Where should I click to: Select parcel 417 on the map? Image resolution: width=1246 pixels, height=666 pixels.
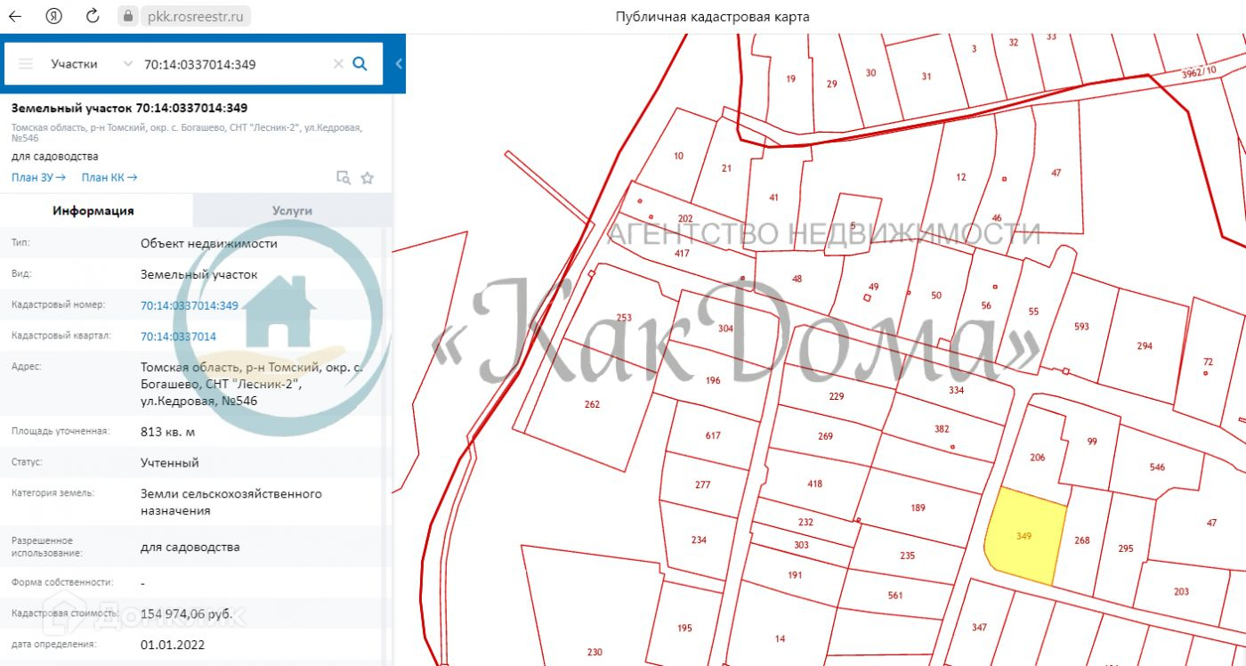(x=682, y=254)
